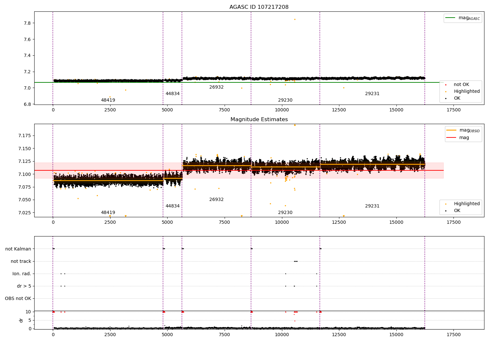
Task: Click obsid label 44834 in Magnitude Estimates plot
Action: (172, 206)
